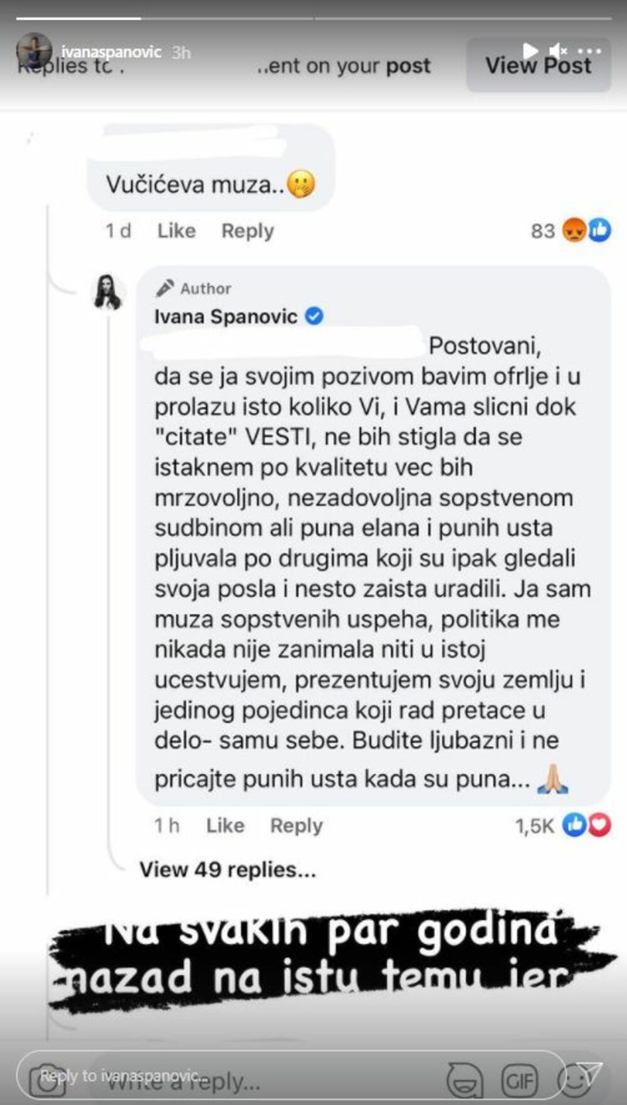627x1105 pixels.
Task: Open ivanaspanovic's story profile picture
Action: (34, 51)
